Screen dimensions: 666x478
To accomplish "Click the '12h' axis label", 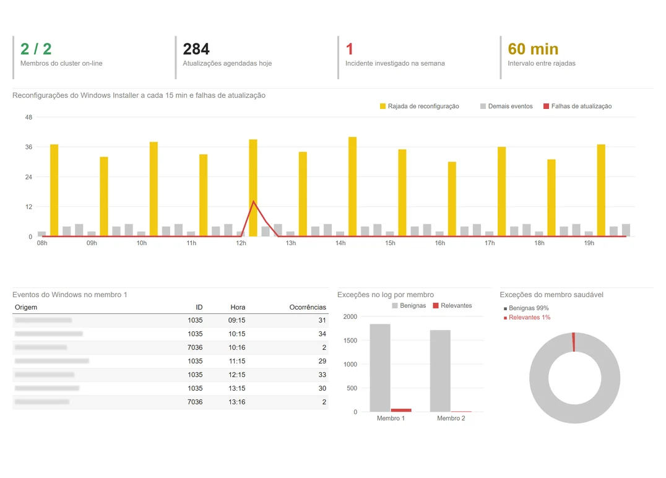I will (241, 243).
